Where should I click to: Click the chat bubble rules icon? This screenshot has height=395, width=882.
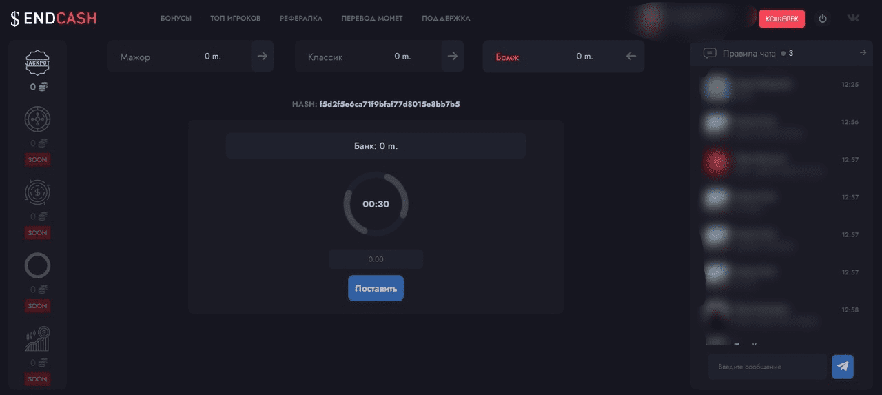coord(709,53)
